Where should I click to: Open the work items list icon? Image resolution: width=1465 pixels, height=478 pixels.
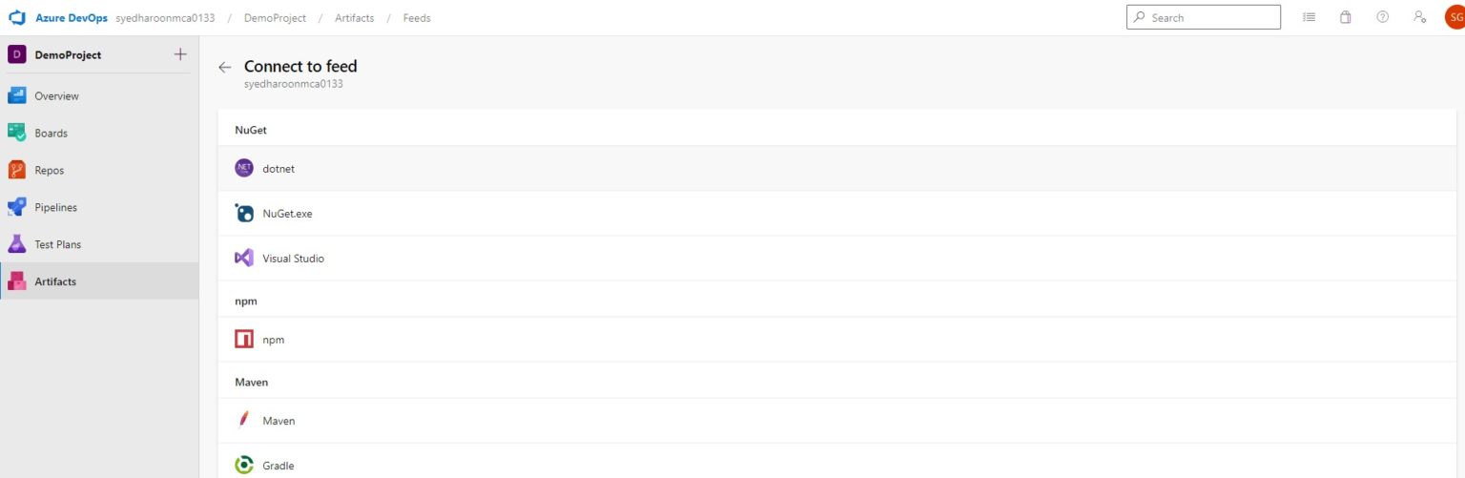[1309, 17]
